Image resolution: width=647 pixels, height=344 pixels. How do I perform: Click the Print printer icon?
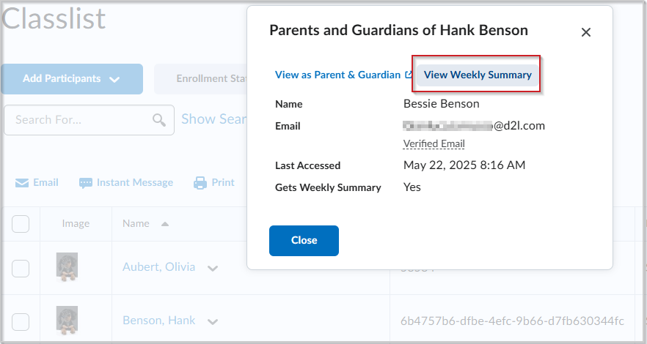click(x=200, y=183)
